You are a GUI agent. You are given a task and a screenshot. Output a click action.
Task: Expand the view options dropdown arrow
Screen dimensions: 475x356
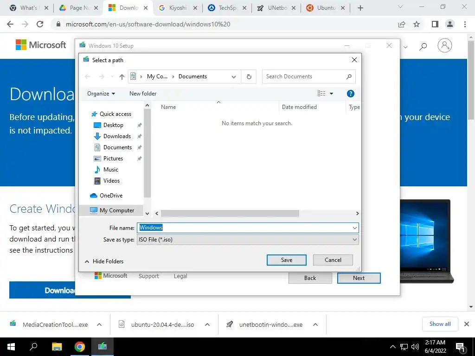[331, 94]
